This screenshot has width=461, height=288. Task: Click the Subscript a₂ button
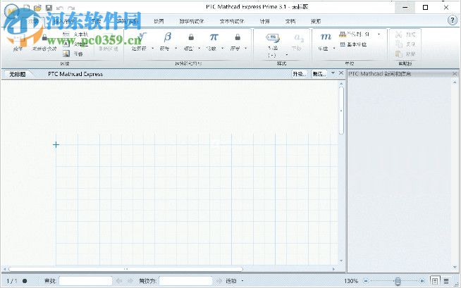tap(299, 37)
